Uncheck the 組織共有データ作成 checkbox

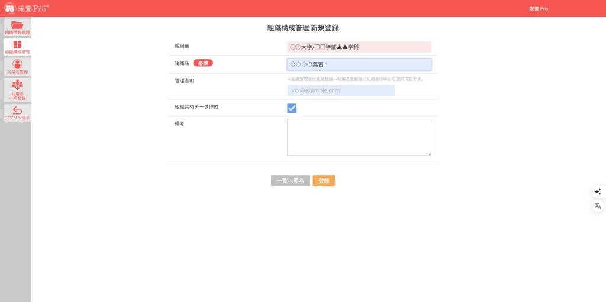(x=292, y=108)
